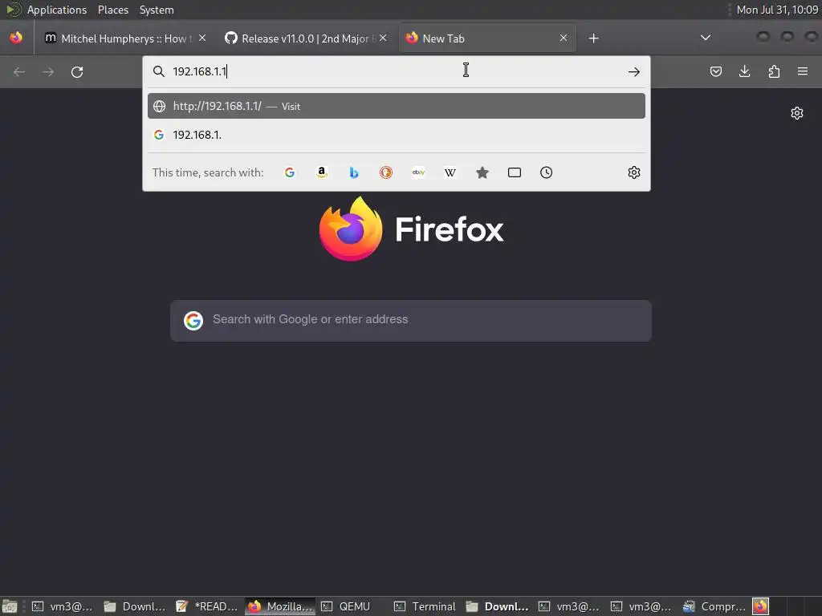
Task: Click the Firefox View icon in tab bar
Action: pos(16,38)
